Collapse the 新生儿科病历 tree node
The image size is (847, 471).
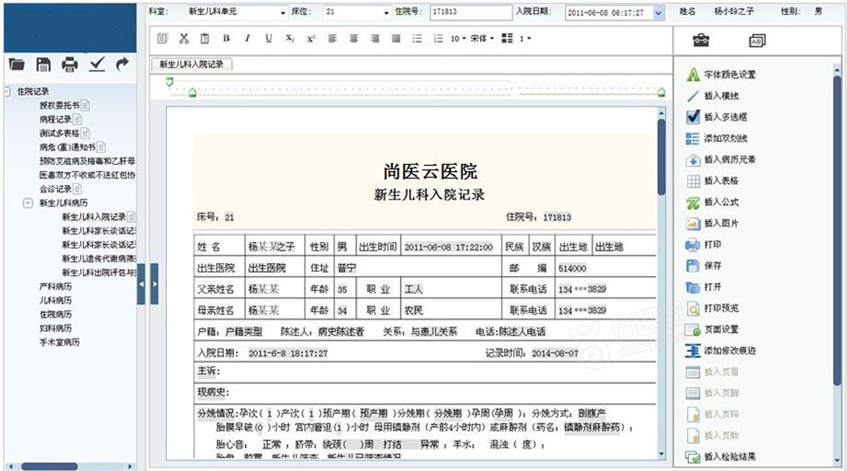pyautogui.click(x=28, y=203)
